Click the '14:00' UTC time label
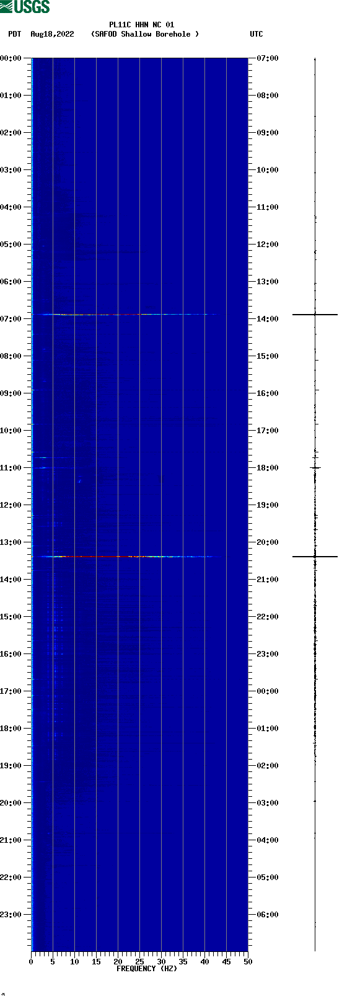This screenshot has height=1001, width=342. tap(268, 319)
